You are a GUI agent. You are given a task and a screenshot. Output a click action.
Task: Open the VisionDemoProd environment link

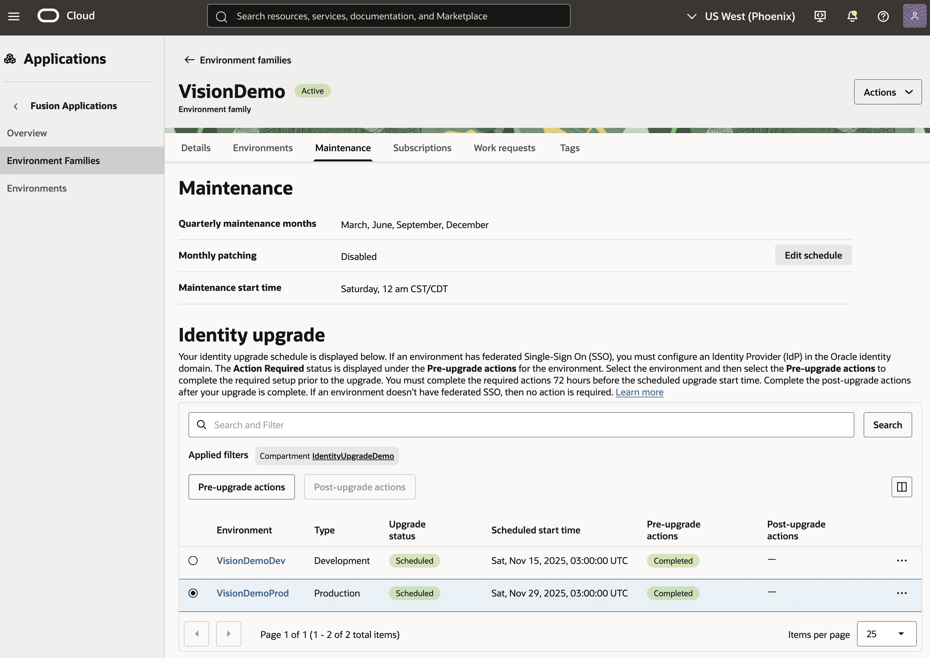click(x=253, y=593)
